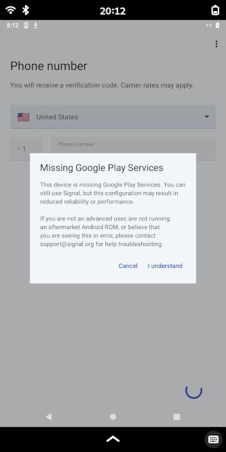Open the three-dot overflow menu
The image size is (226, 452).
(x=216, y=44)
